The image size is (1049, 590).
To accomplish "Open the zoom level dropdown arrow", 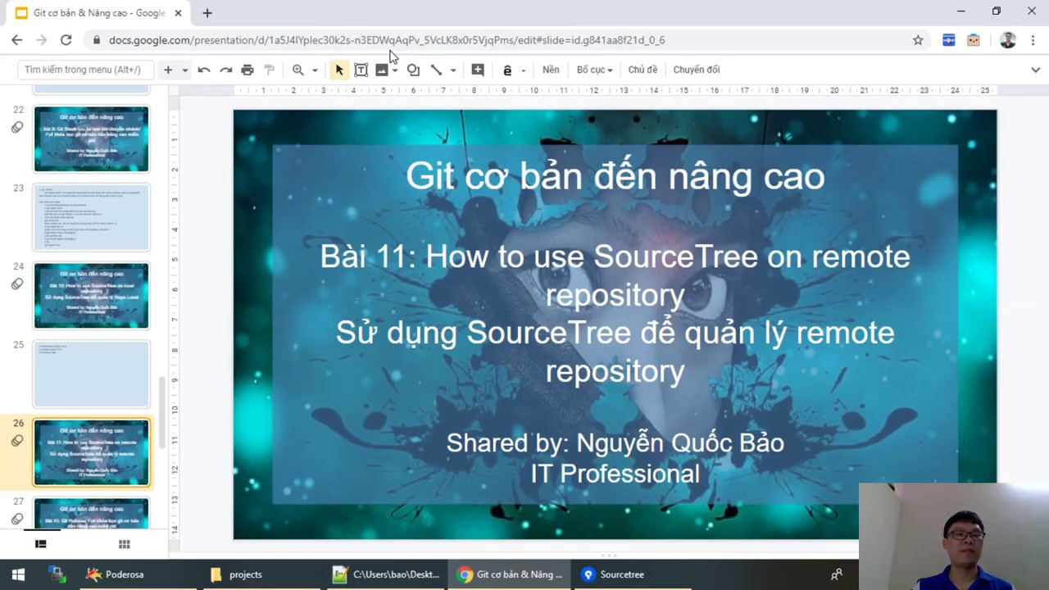I will (x=315, y=70).
